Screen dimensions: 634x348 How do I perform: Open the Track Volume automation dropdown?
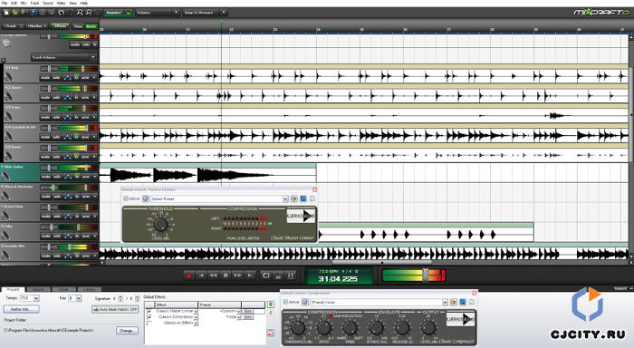tap(93, 57)
